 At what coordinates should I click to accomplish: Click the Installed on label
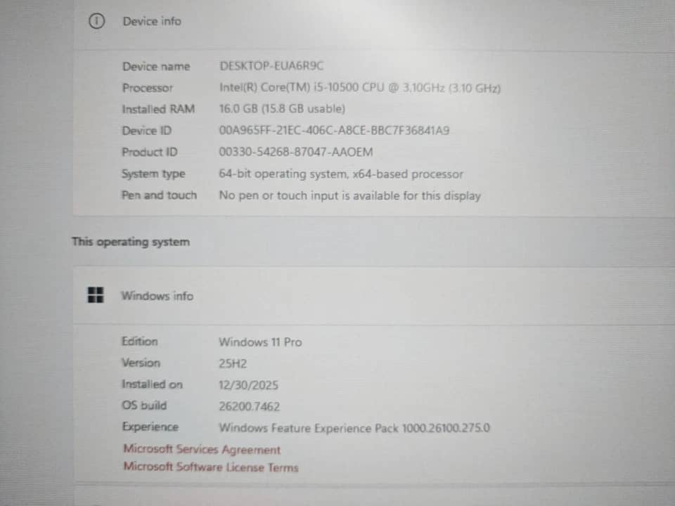pyautogui.click(x=152, y=384)
